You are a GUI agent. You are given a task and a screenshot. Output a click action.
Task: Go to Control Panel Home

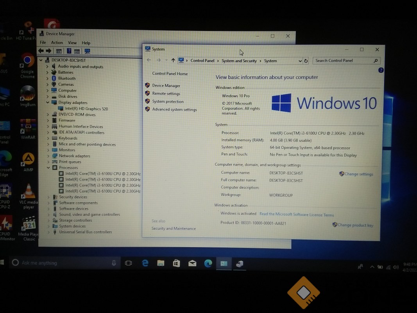tap(170, 74)
